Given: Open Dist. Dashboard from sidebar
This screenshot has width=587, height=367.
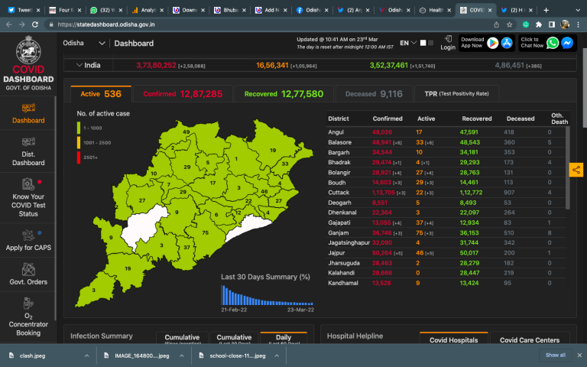Looking at the screenshot, I should [28, 151].
